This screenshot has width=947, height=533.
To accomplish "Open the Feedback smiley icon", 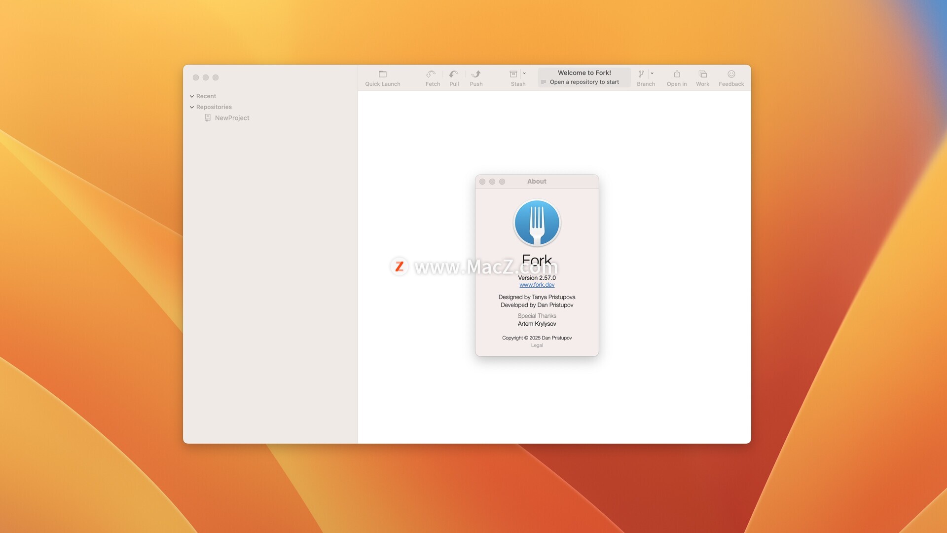I will [x=731, y=74].
